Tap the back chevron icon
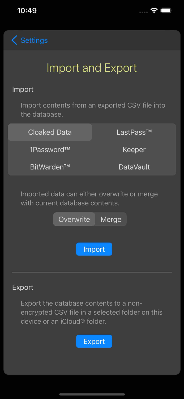This screenshot has height=399, width=184. click(14, 40)
